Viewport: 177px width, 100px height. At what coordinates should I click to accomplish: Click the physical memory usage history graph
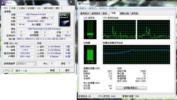click(136, 55)
